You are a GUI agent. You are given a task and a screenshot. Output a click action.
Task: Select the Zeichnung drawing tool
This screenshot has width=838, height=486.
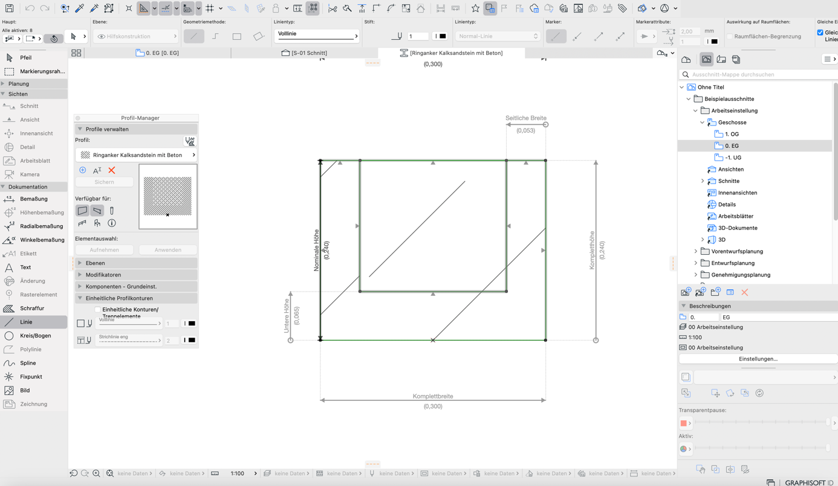33,404
